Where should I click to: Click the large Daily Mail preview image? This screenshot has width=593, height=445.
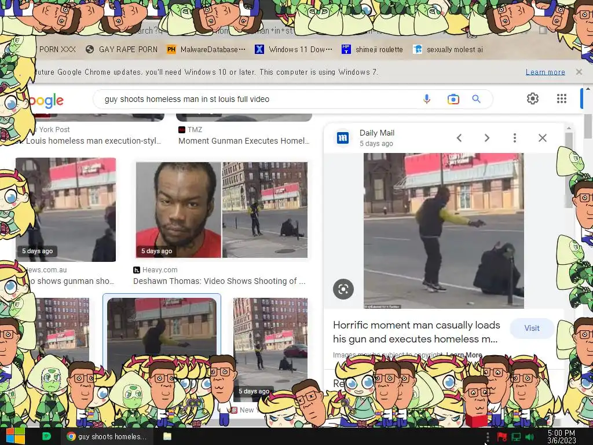(444, 231)
